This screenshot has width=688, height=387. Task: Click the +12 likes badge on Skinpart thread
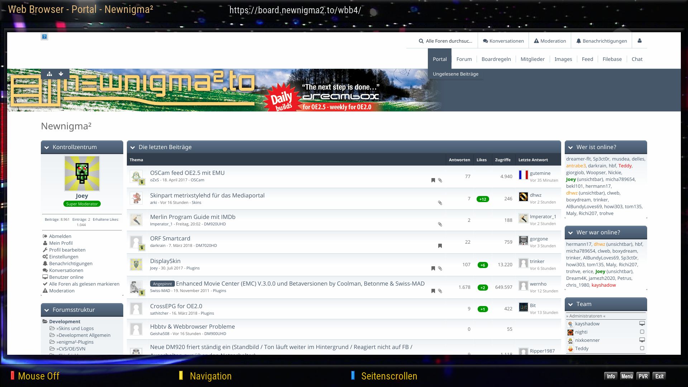click(483, 199)
